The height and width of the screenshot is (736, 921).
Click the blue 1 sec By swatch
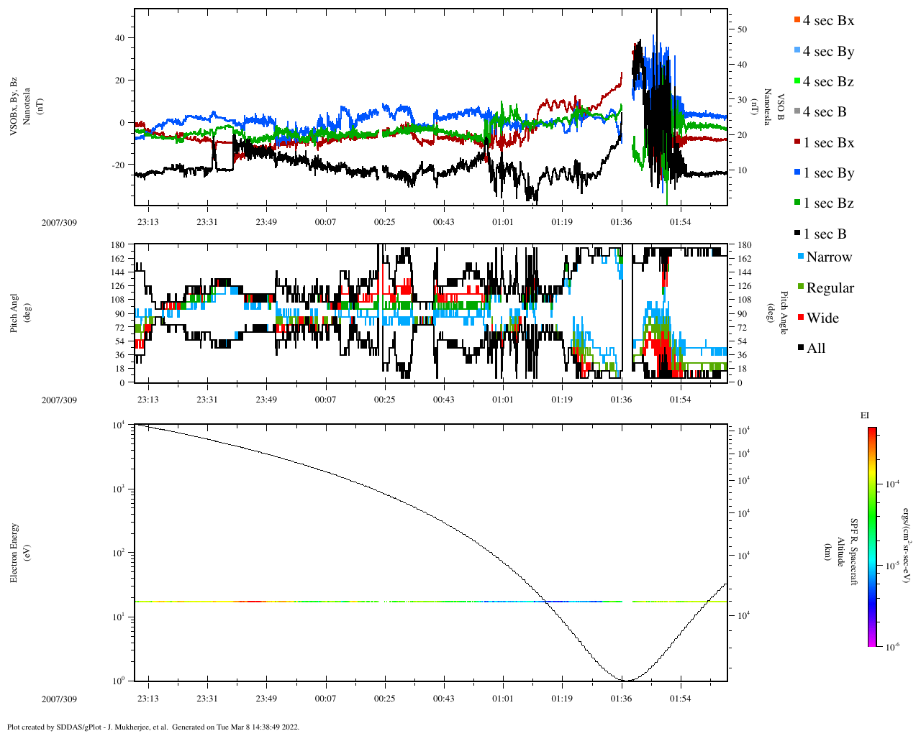pos(797,172)
